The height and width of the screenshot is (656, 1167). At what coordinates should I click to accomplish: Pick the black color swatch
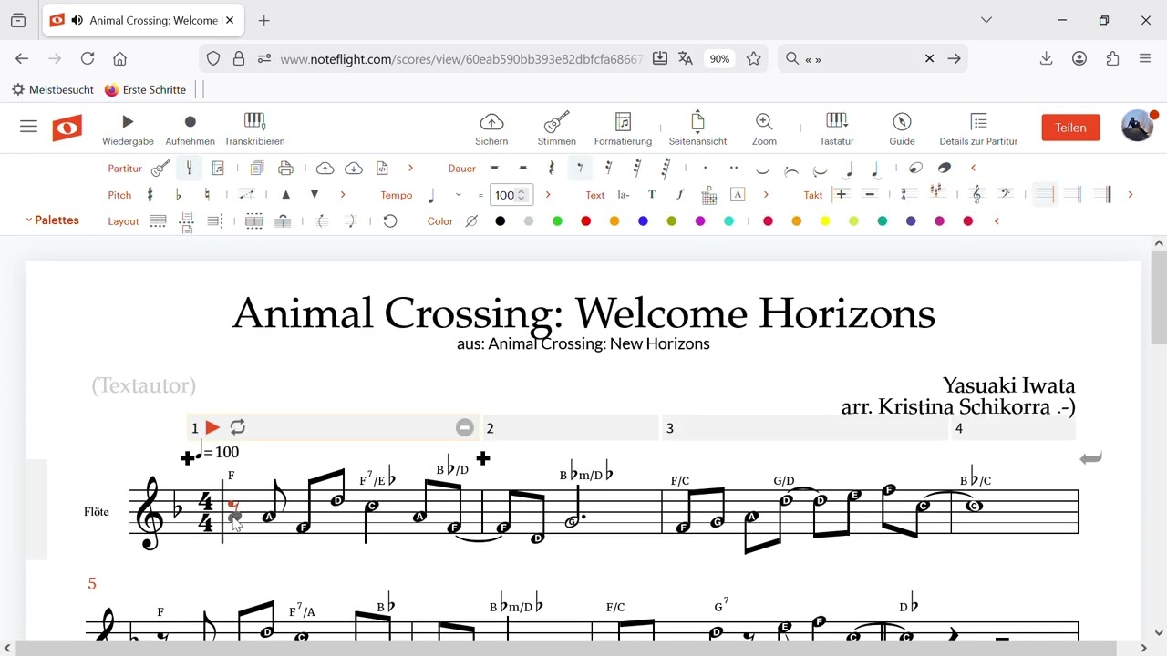pos(500,221)
